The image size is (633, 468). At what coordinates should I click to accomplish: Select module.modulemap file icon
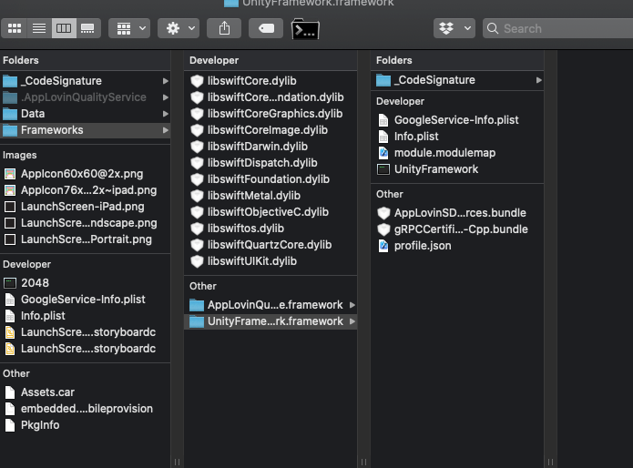coord(383,153)
